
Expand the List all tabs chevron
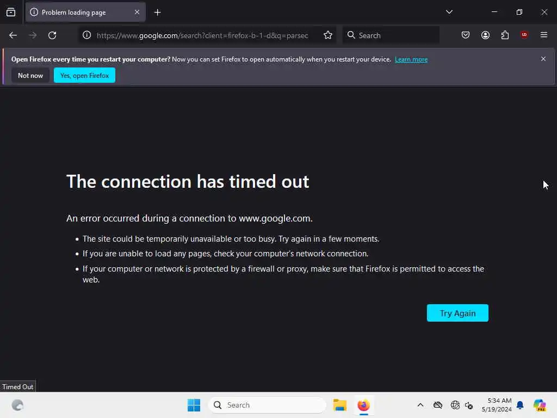[x=449, y=12]
